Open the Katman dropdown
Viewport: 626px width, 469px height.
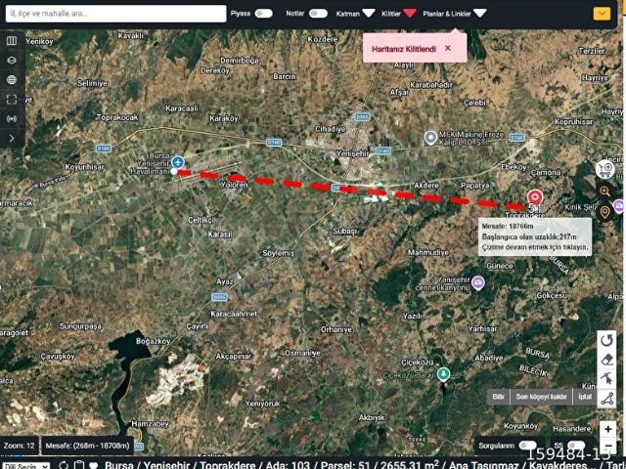pos(355,14)
